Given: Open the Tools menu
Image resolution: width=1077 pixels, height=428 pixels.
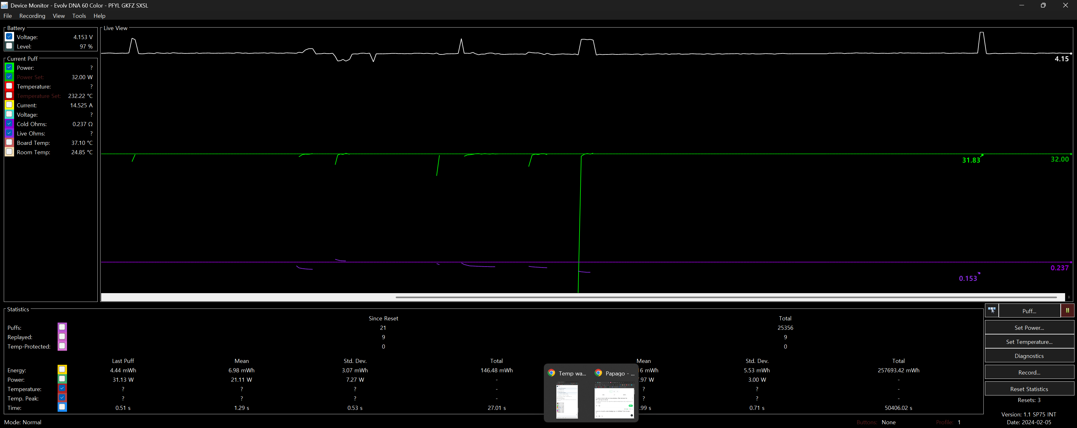Looking at the screenshot, I should click(79, 16).
